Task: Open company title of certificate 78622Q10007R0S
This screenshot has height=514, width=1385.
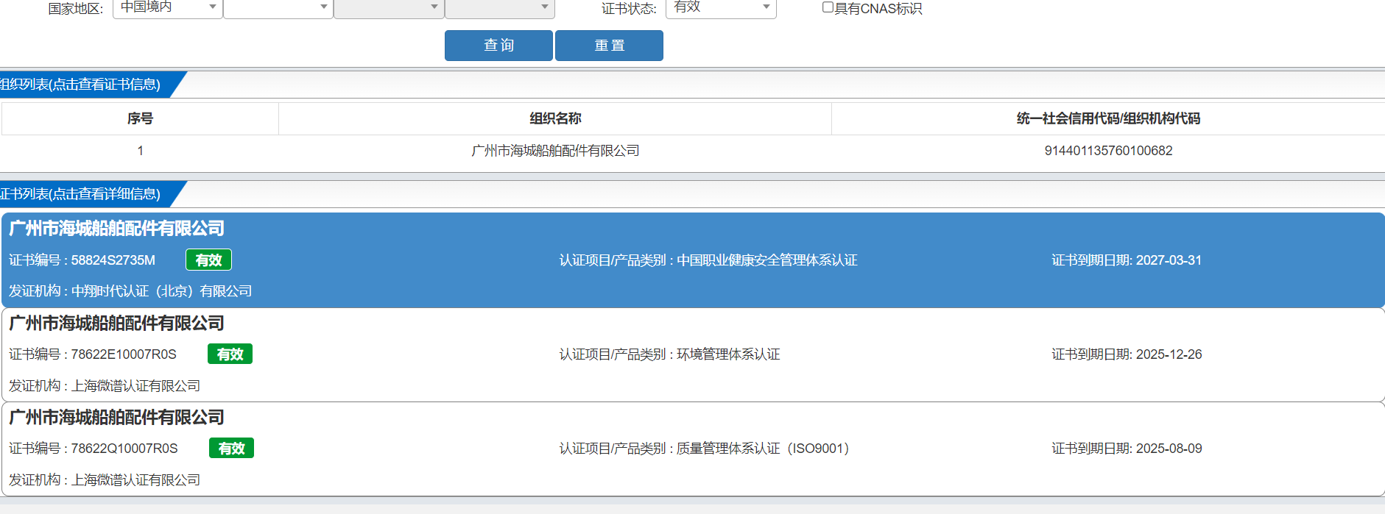Action: (x=116, y=418)
